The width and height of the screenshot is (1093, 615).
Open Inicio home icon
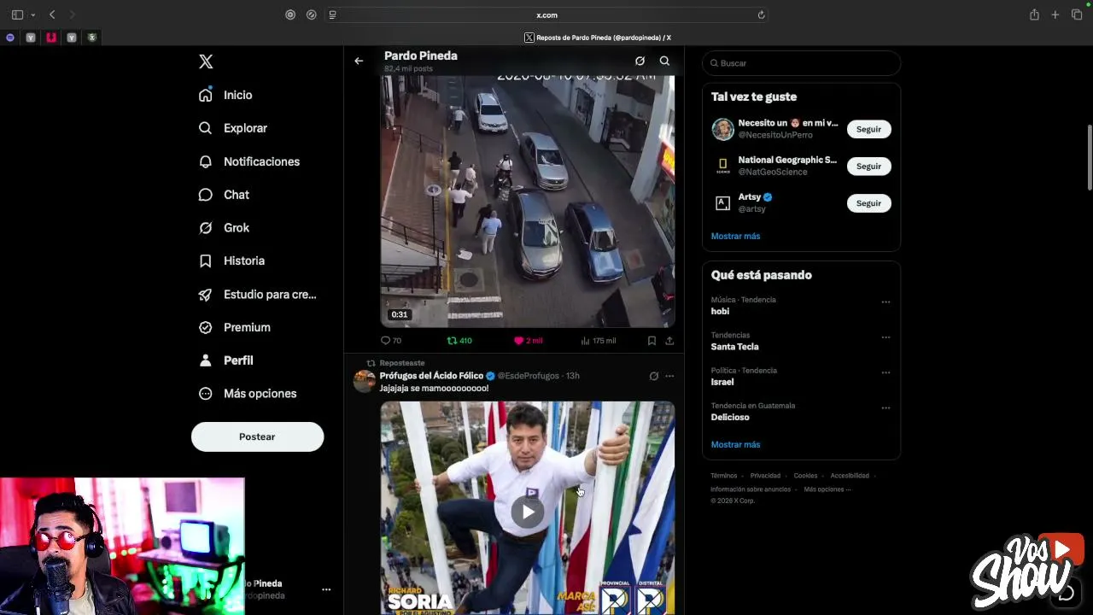point(205,95)
